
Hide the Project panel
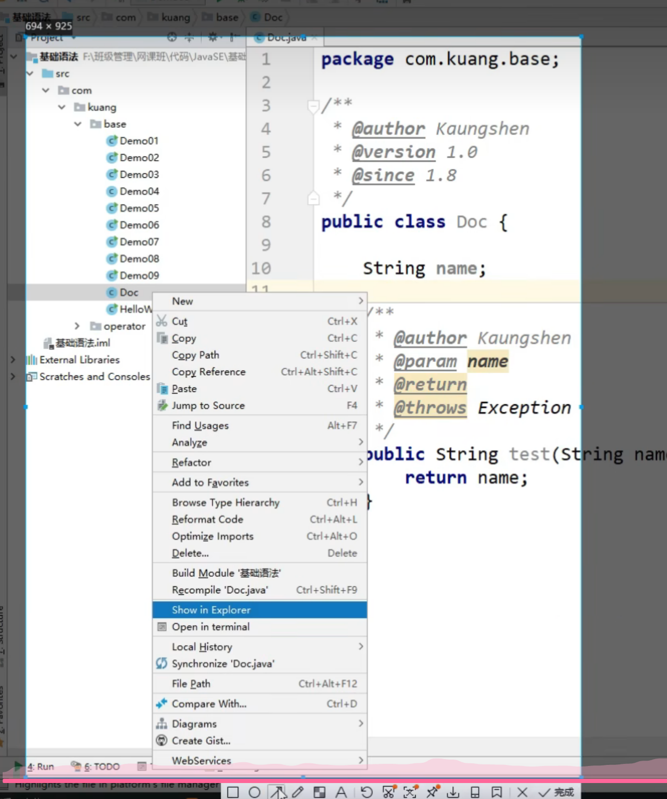[x=233, y=37]
